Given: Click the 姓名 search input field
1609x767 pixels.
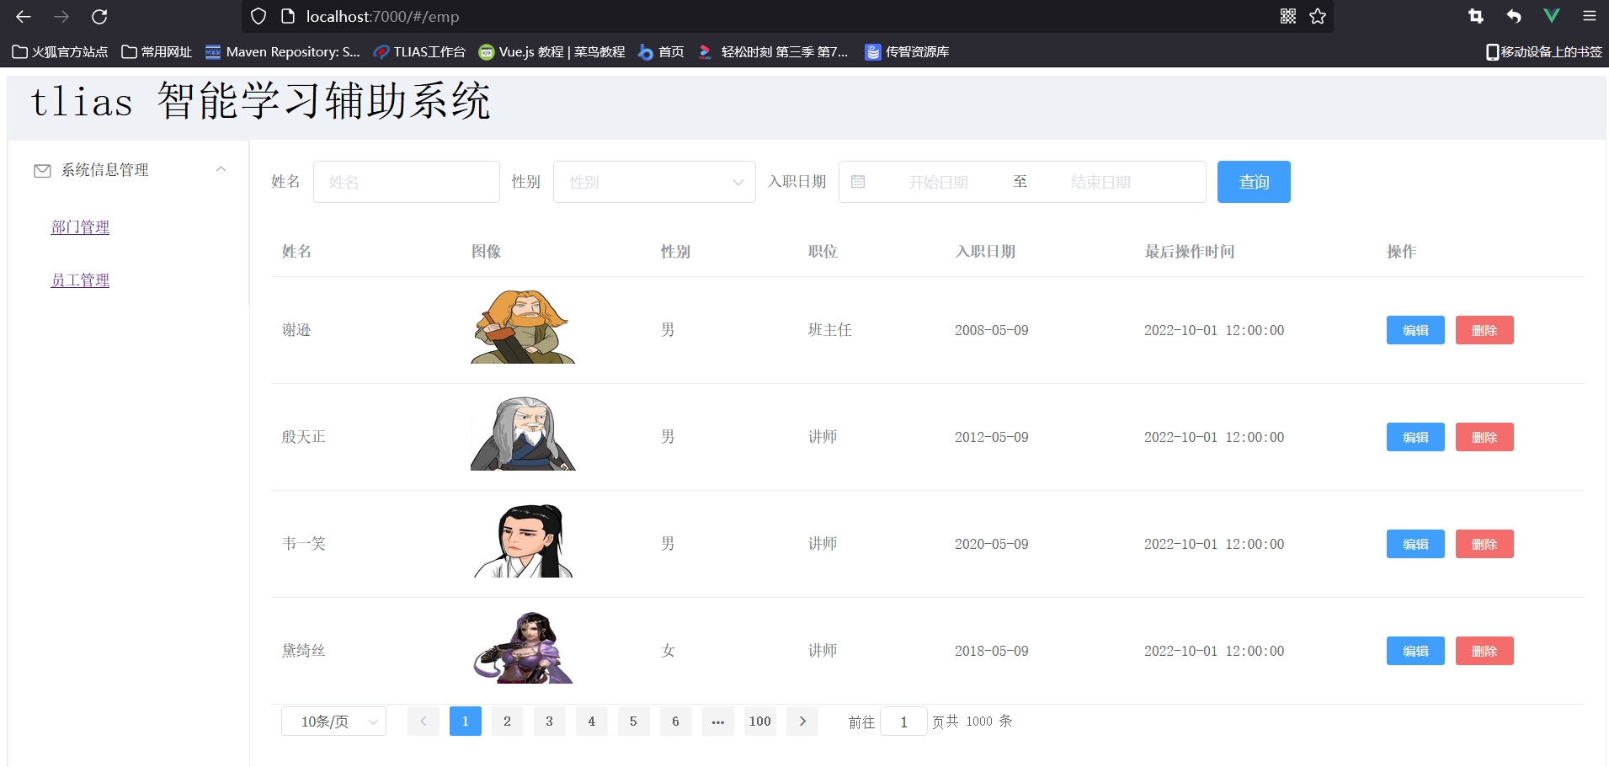Looking at the screenshot, I should point(406,182).
